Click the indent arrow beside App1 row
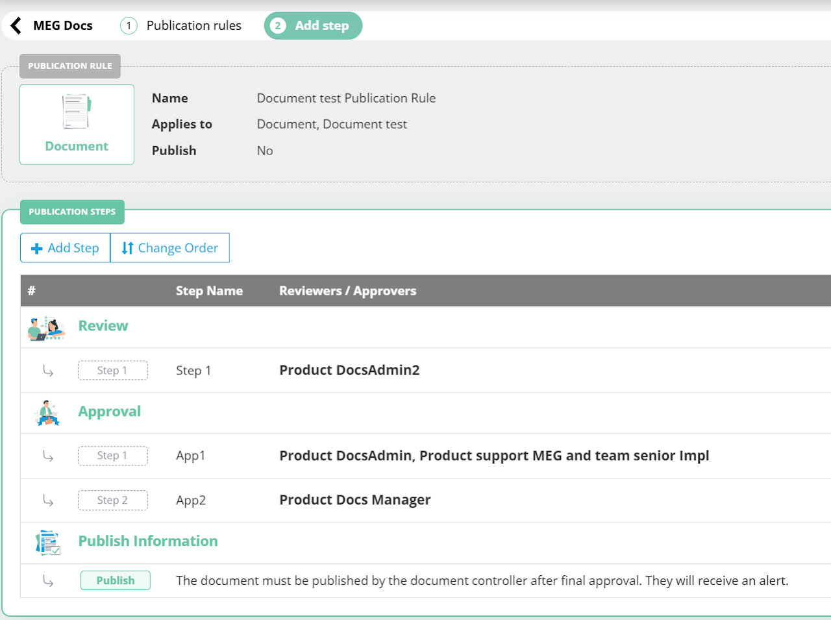The width and height of the screenshot is (831, 620). coord(48,456)
